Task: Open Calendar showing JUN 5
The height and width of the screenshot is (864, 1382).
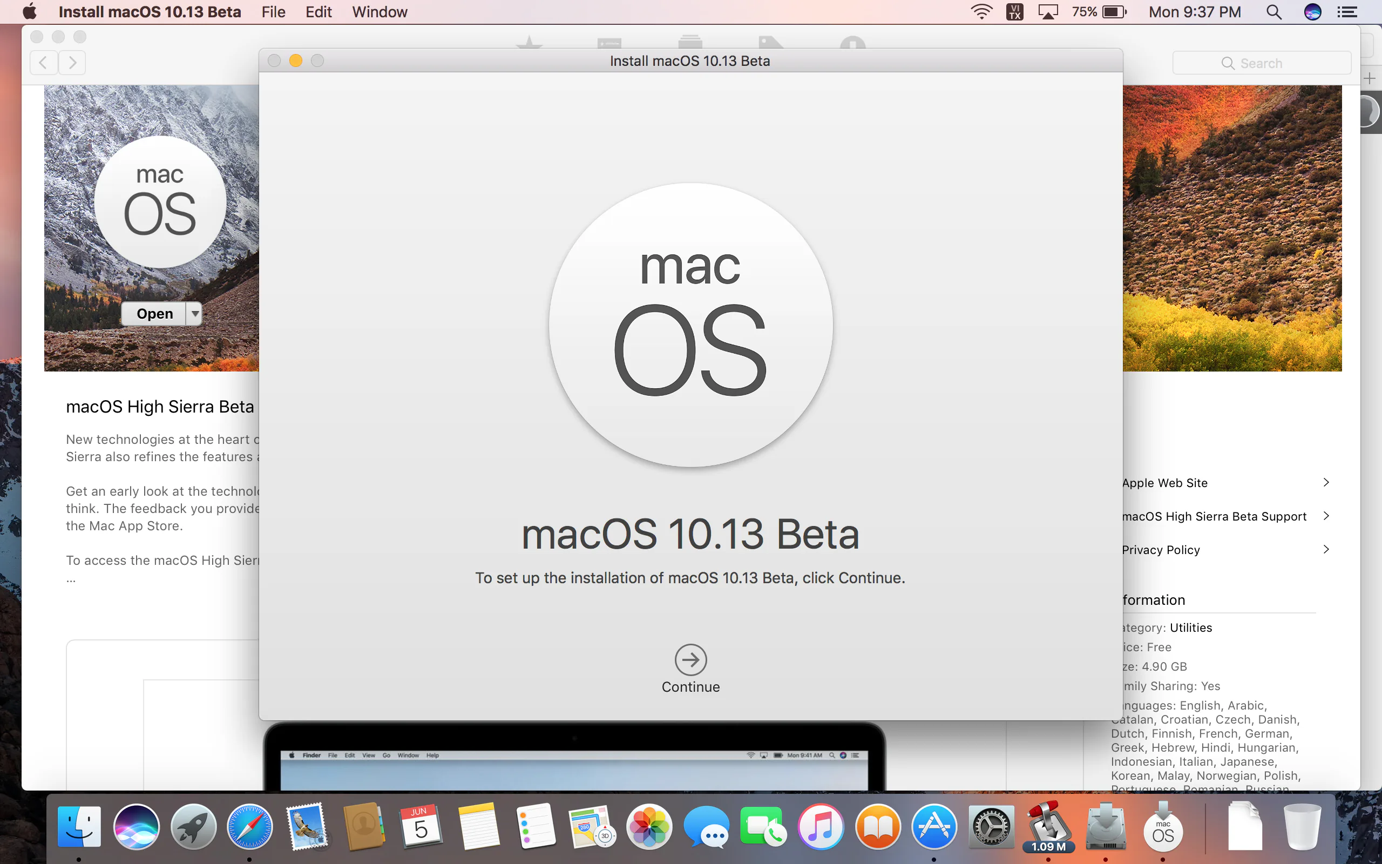Action: click(421, 826)
